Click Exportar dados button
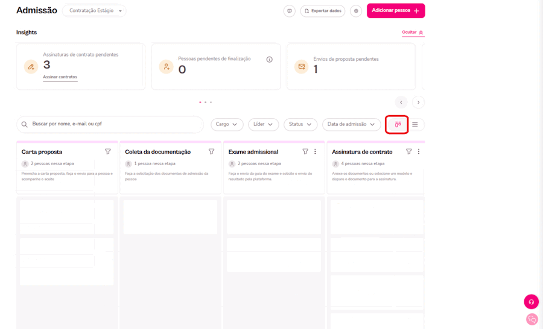 pyautogui.click(x=323, y=11)
